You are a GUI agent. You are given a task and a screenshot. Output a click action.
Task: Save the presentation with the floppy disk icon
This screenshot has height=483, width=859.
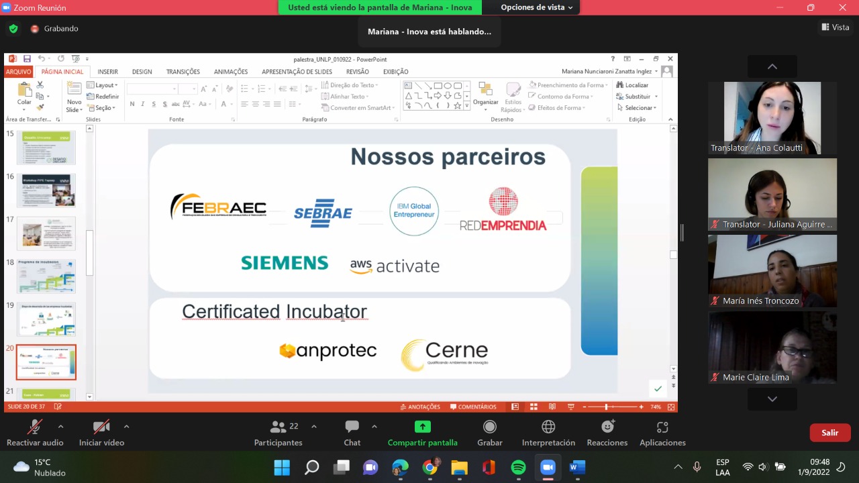point(27,59)
